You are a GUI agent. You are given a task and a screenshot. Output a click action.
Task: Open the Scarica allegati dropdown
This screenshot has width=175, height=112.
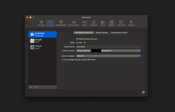[x=108, y=56]
